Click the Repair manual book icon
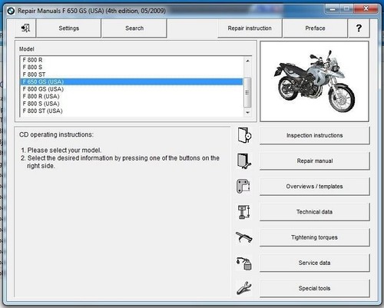This screenshot has height=308, width=384. click(244, 161)
